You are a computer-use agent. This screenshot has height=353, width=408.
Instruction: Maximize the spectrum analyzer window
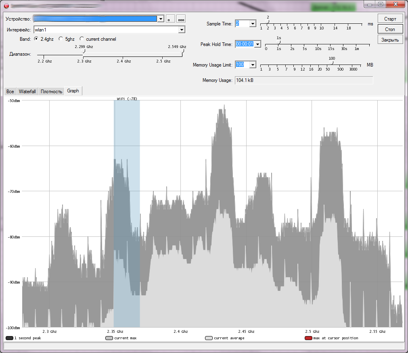pyautogui.click(x=380, y=4)
